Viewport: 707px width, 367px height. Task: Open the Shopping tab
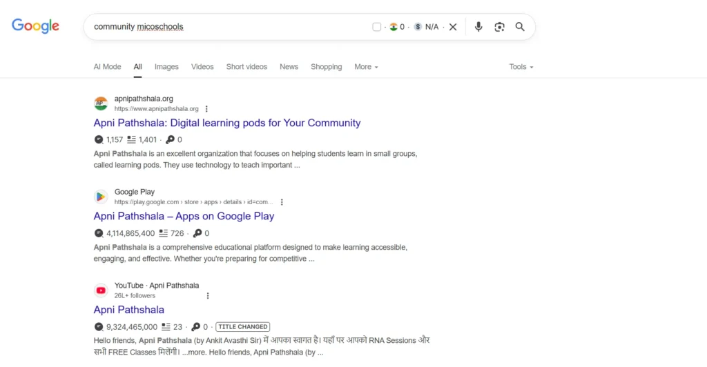(327, 67)
